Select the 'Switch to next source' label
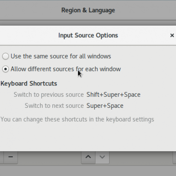176x176 pixels. [54, 106]
